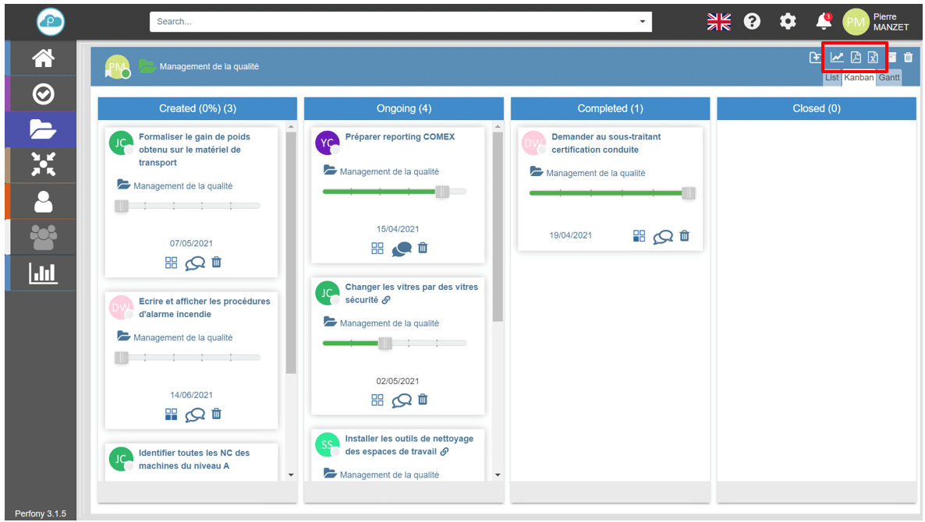Expand the search box dropdown arrow

[643, 22]
